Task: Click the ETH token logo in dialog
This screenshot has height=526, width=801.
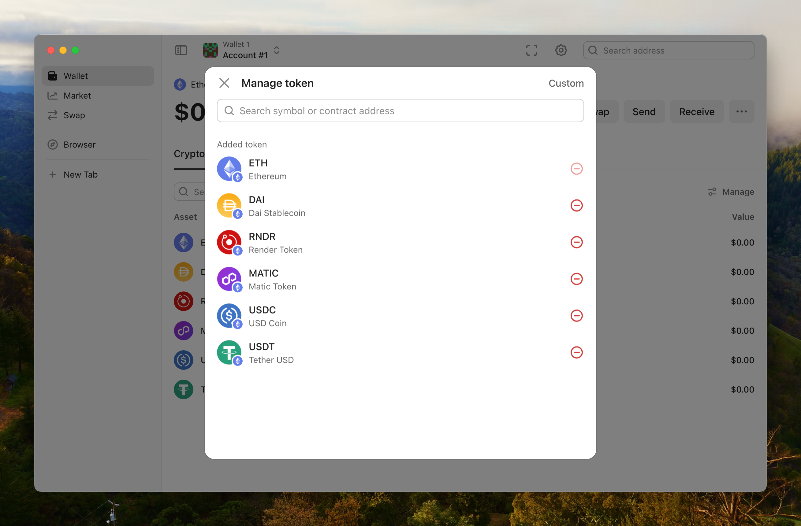Action: (229, 169)
